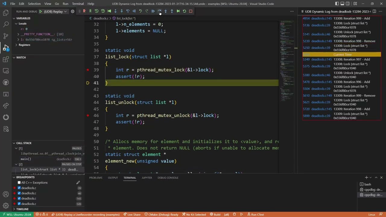This screenshot has width=386, height=217.
Task: Click the pencil edit icon in Breakpoints
Action: click(78, 182)
